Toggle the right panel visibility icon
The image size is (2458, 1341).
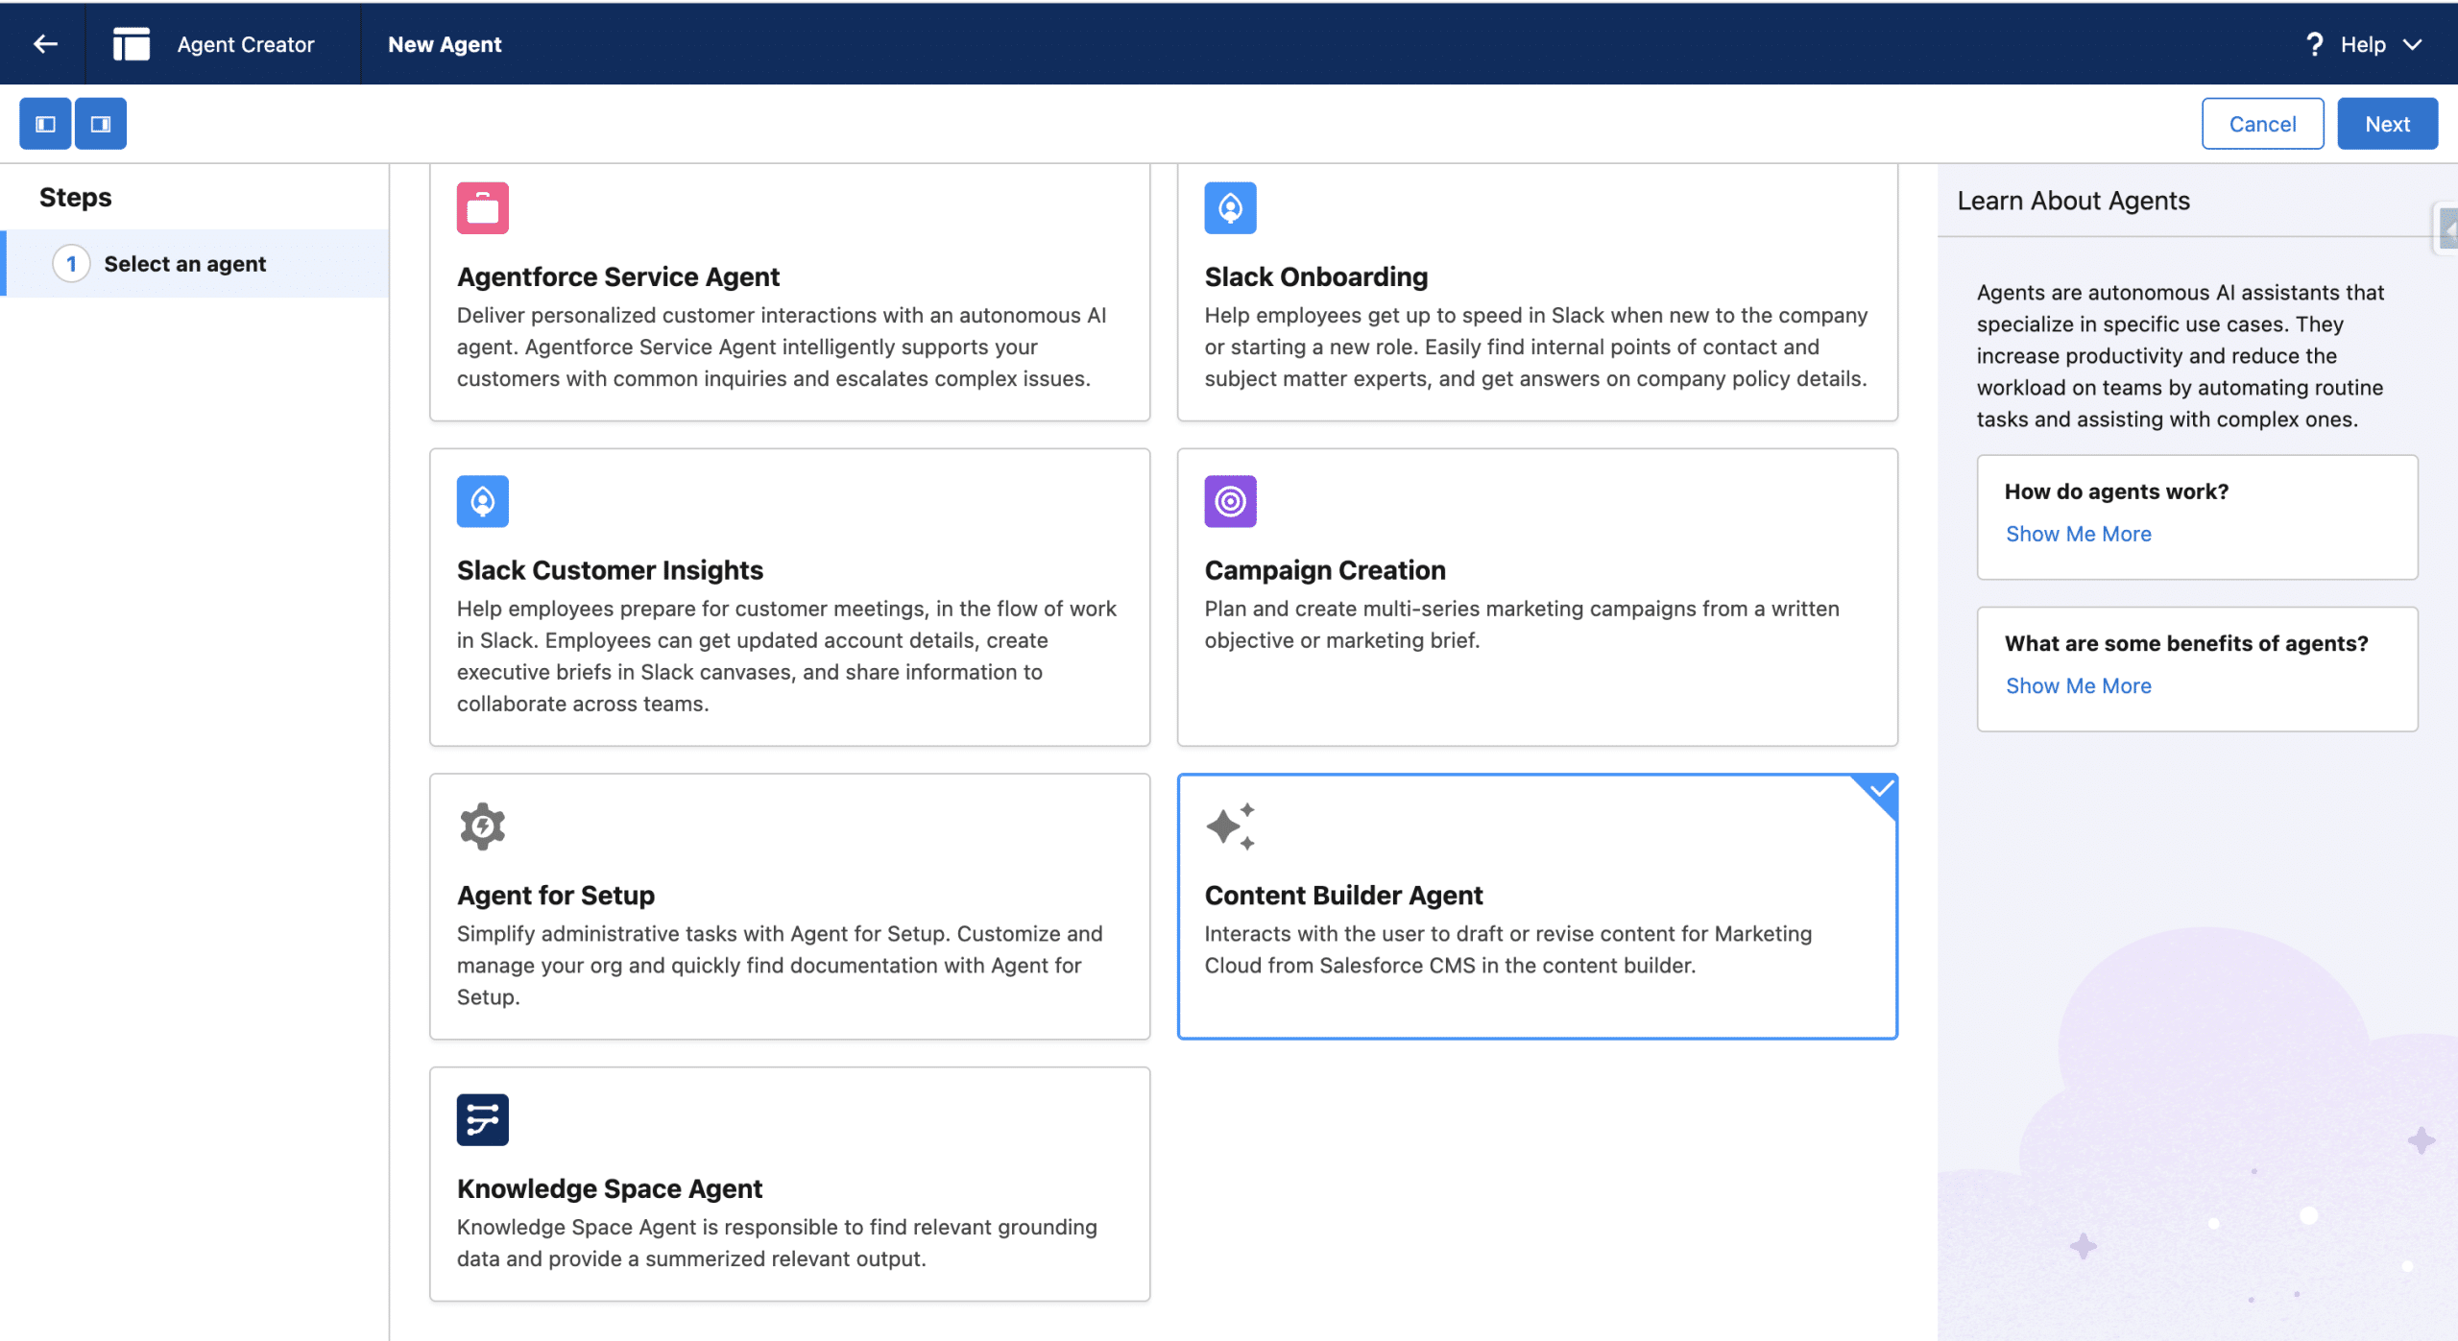click(x=101, y=124)
